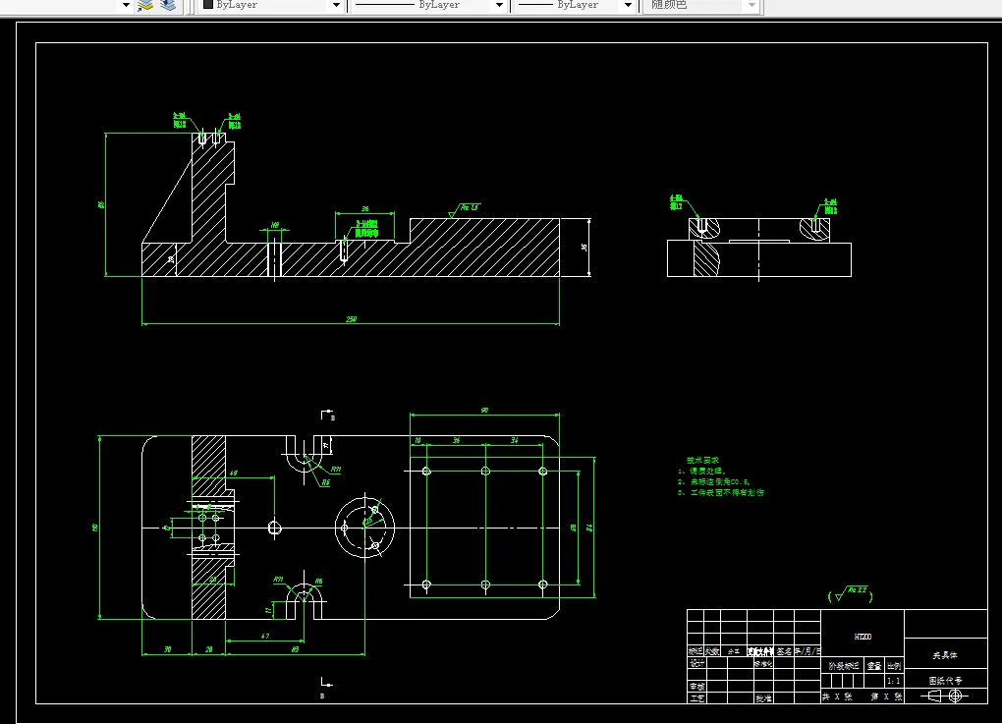Click the 审核 cell in title block

[x=696, y=687]
